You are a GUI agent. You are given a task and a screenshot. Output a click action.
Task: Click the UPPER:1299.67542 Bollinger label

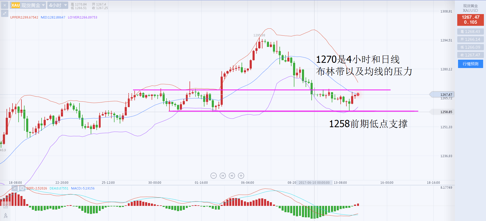[x=24, y=17]
